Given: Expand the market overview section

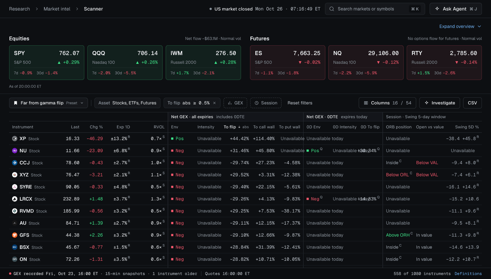Looking at the screenshot, I should [x=461, y=26].
